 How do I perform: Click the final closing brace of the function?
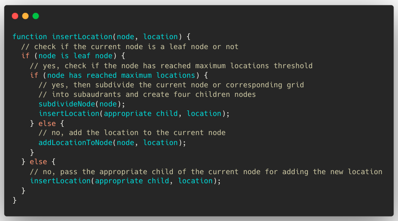[15, 200]
